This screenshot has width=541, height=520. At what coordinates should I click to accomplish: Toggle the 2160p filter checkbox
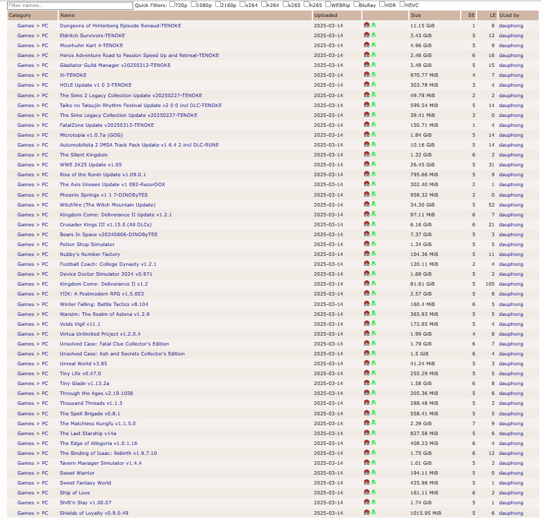click(x=218, y=5)
